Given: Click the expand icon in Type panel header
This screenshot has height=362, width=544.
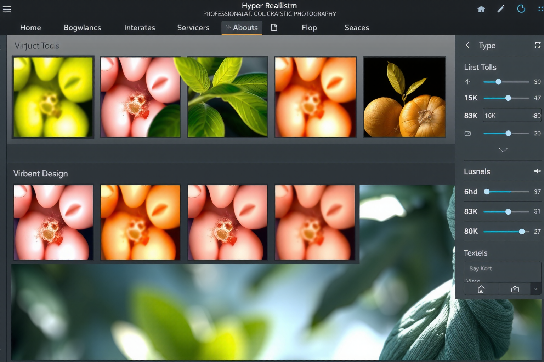Looking at the screenshot, I should pos(537,45).
